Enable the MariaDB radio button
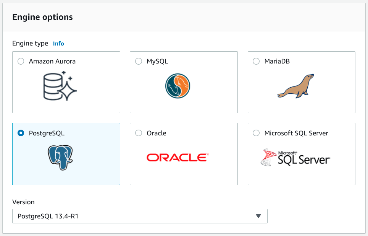The height and width of the screenshot is (236, 368). (x=256, y=61)
